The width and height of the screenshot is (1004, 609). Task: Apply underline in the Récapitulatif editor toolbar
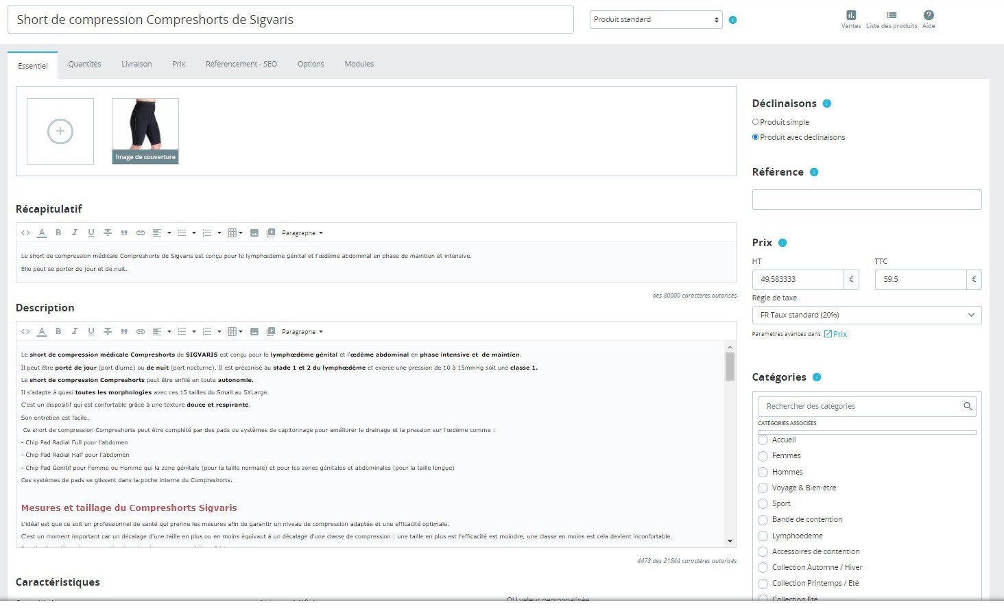[x=91, y=232]
